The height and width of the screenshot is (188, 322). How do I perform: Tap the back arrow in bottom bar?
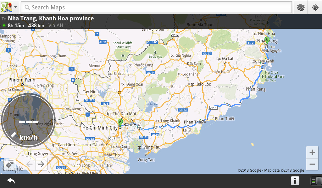click(11, 181)
